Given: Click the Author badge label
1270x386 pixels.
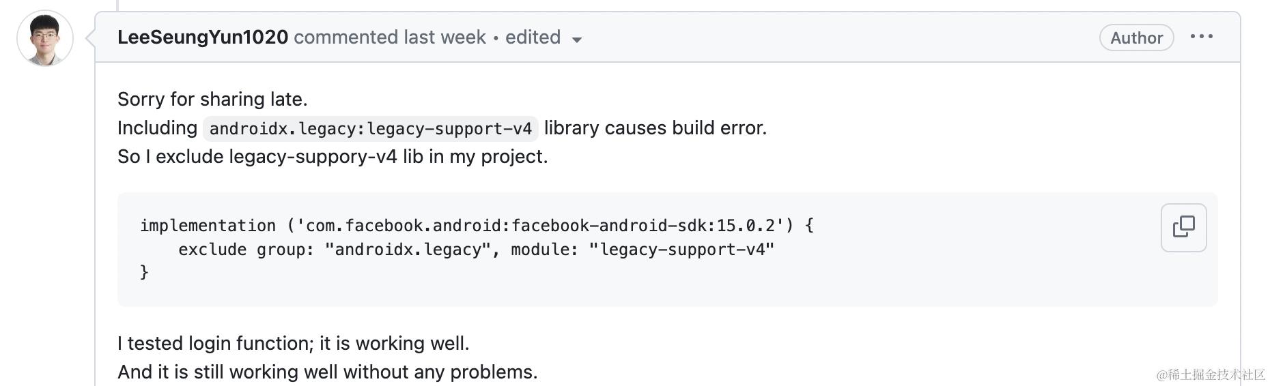Looking at the screenshot, I should [x=1136, y=38].
